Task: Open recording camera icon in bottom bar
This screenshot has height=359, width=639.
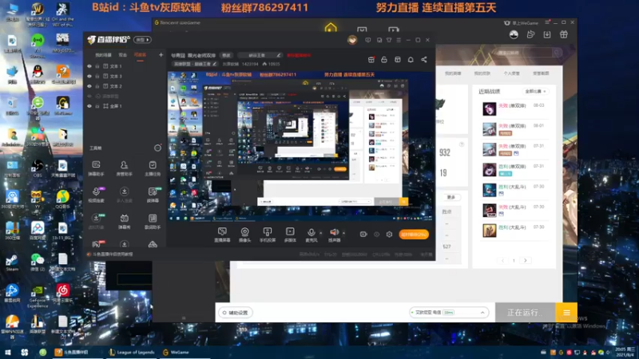Action: tap(363, 235)
